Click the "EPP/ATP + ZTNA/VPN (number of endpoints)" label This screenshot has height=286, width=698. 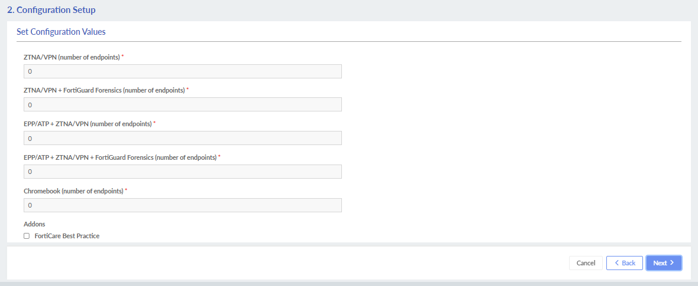point(88,124)
